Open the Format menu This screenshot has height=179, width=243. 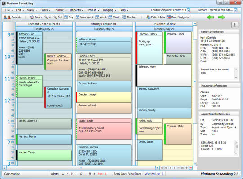tap(60, 10)
